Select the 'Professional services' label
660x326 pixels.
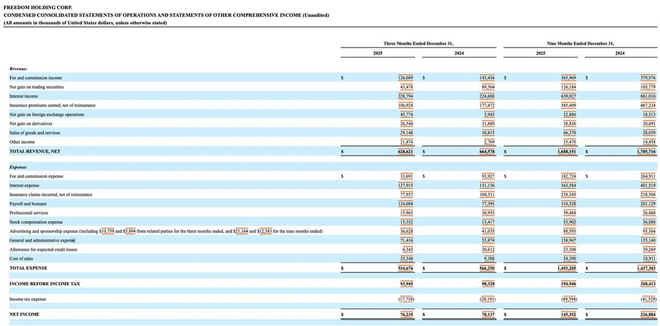tap(28, 213)
